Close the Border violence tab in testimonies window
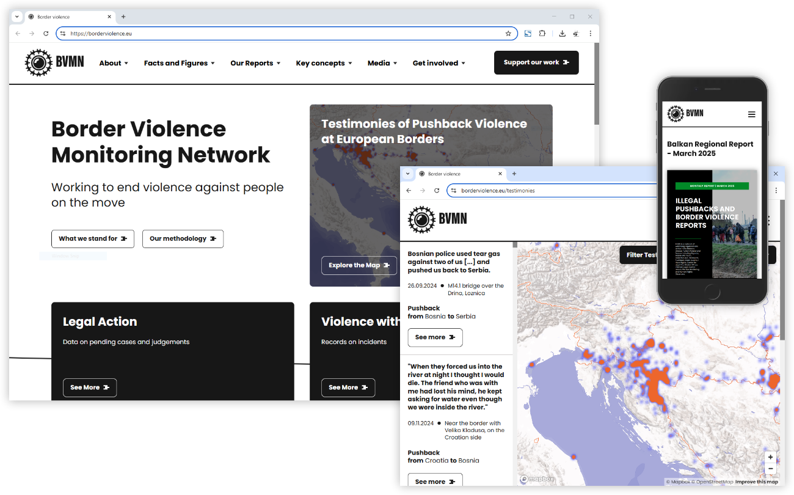The height and width of the screenshot is (495, 794). [501, 174]
